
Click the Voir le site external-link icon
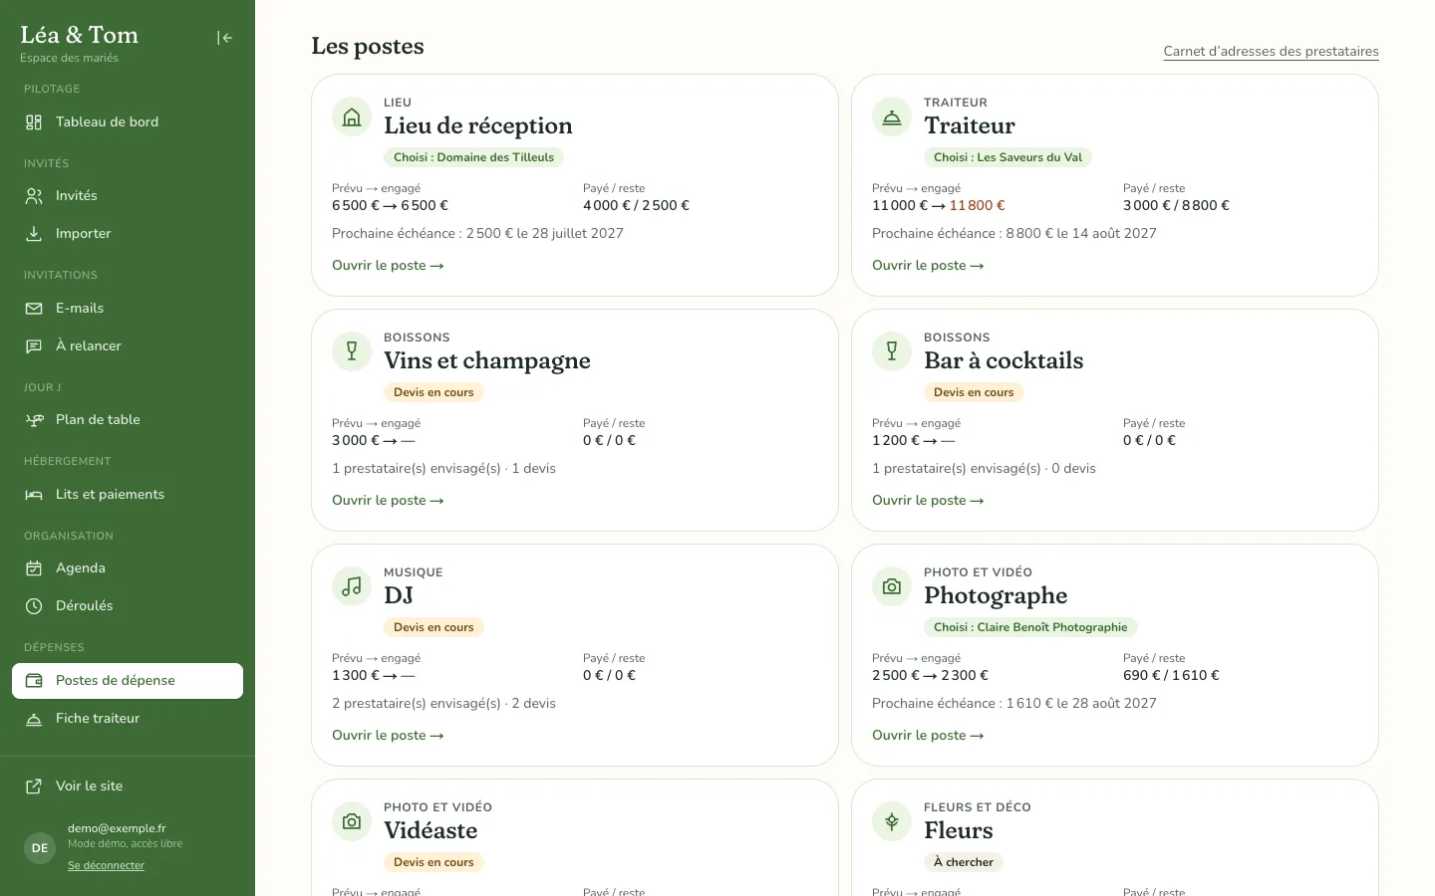click(x=34, y=786)
